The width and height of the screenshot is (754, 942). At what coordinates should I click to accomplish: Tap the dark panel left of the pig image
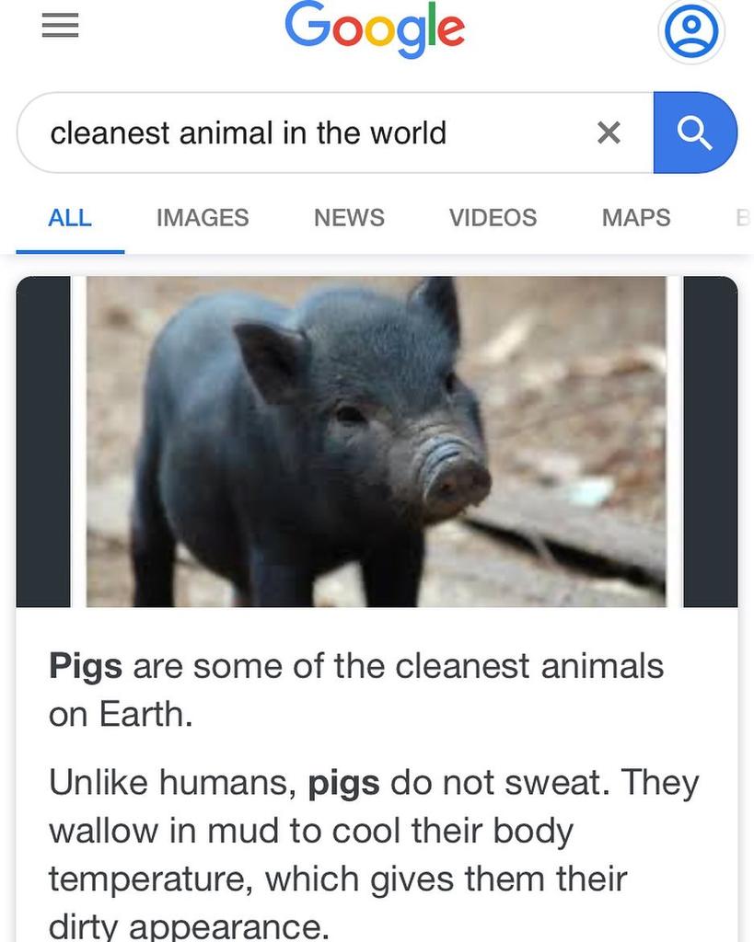pos(43,442)
